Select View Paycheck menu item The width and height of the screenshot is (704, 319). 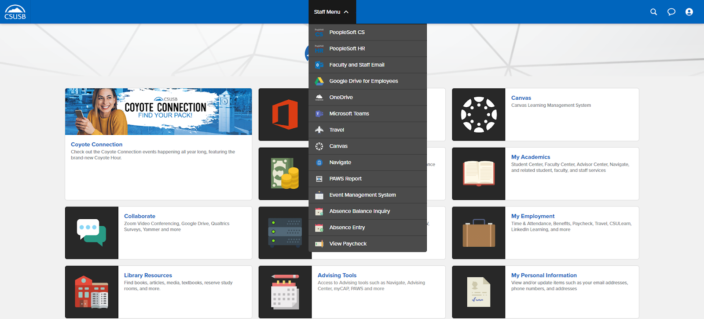click(x=368, y=244)
